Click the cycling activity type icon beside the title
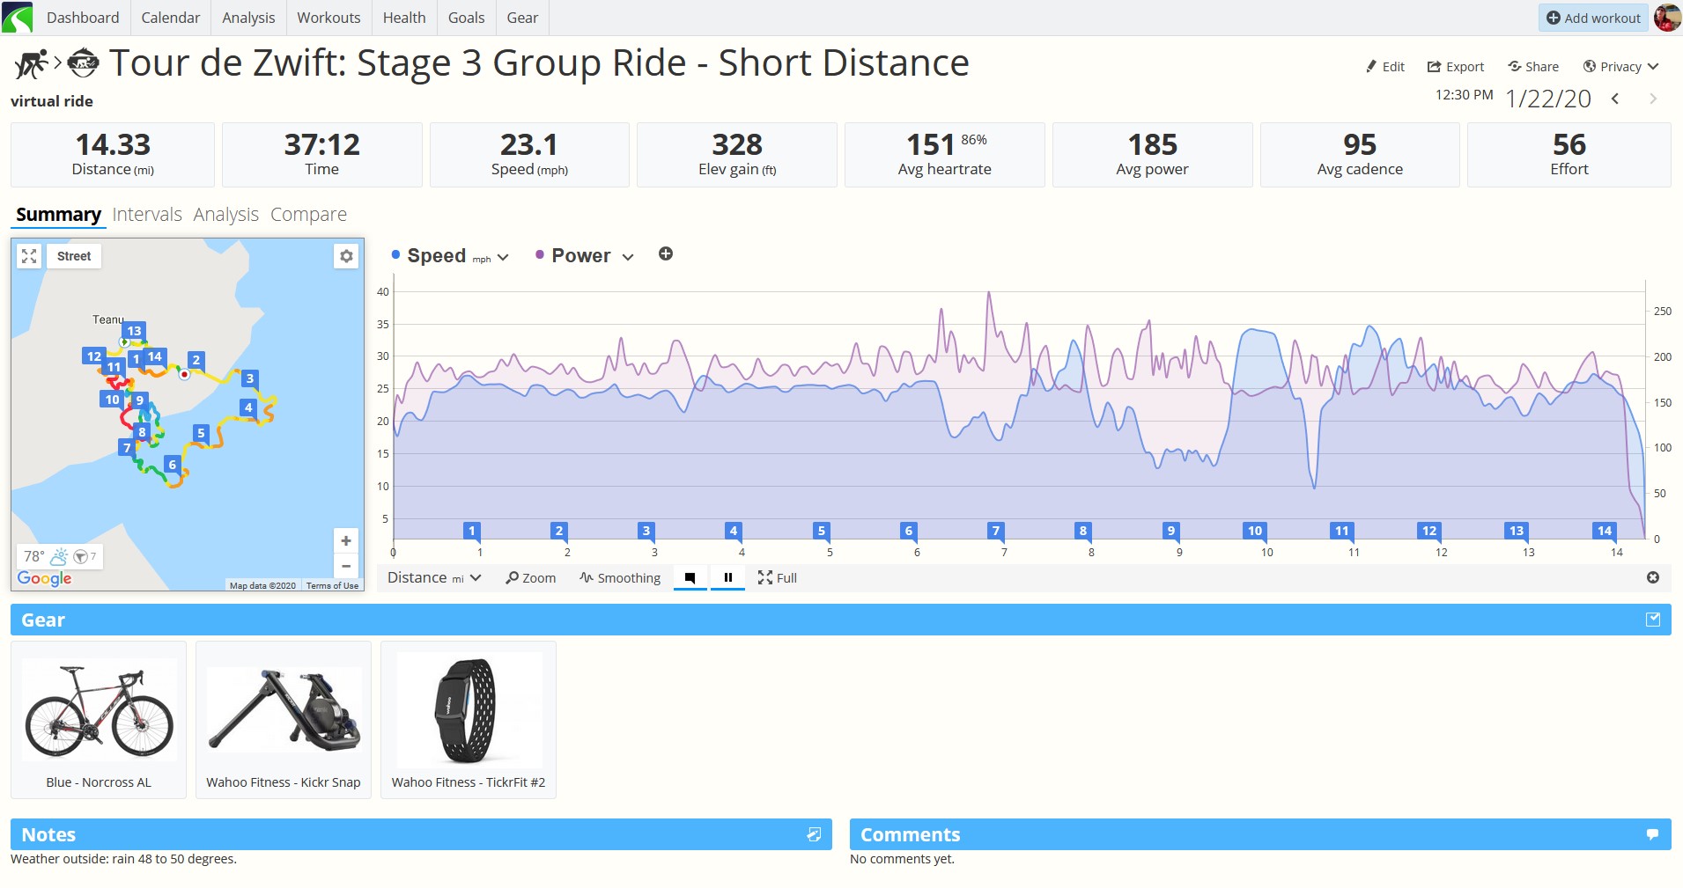 click(31, 63)
